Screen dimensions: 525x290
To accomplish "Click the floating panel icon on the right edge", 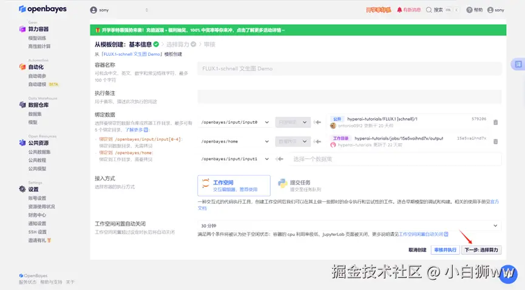I will coord(518,64).
